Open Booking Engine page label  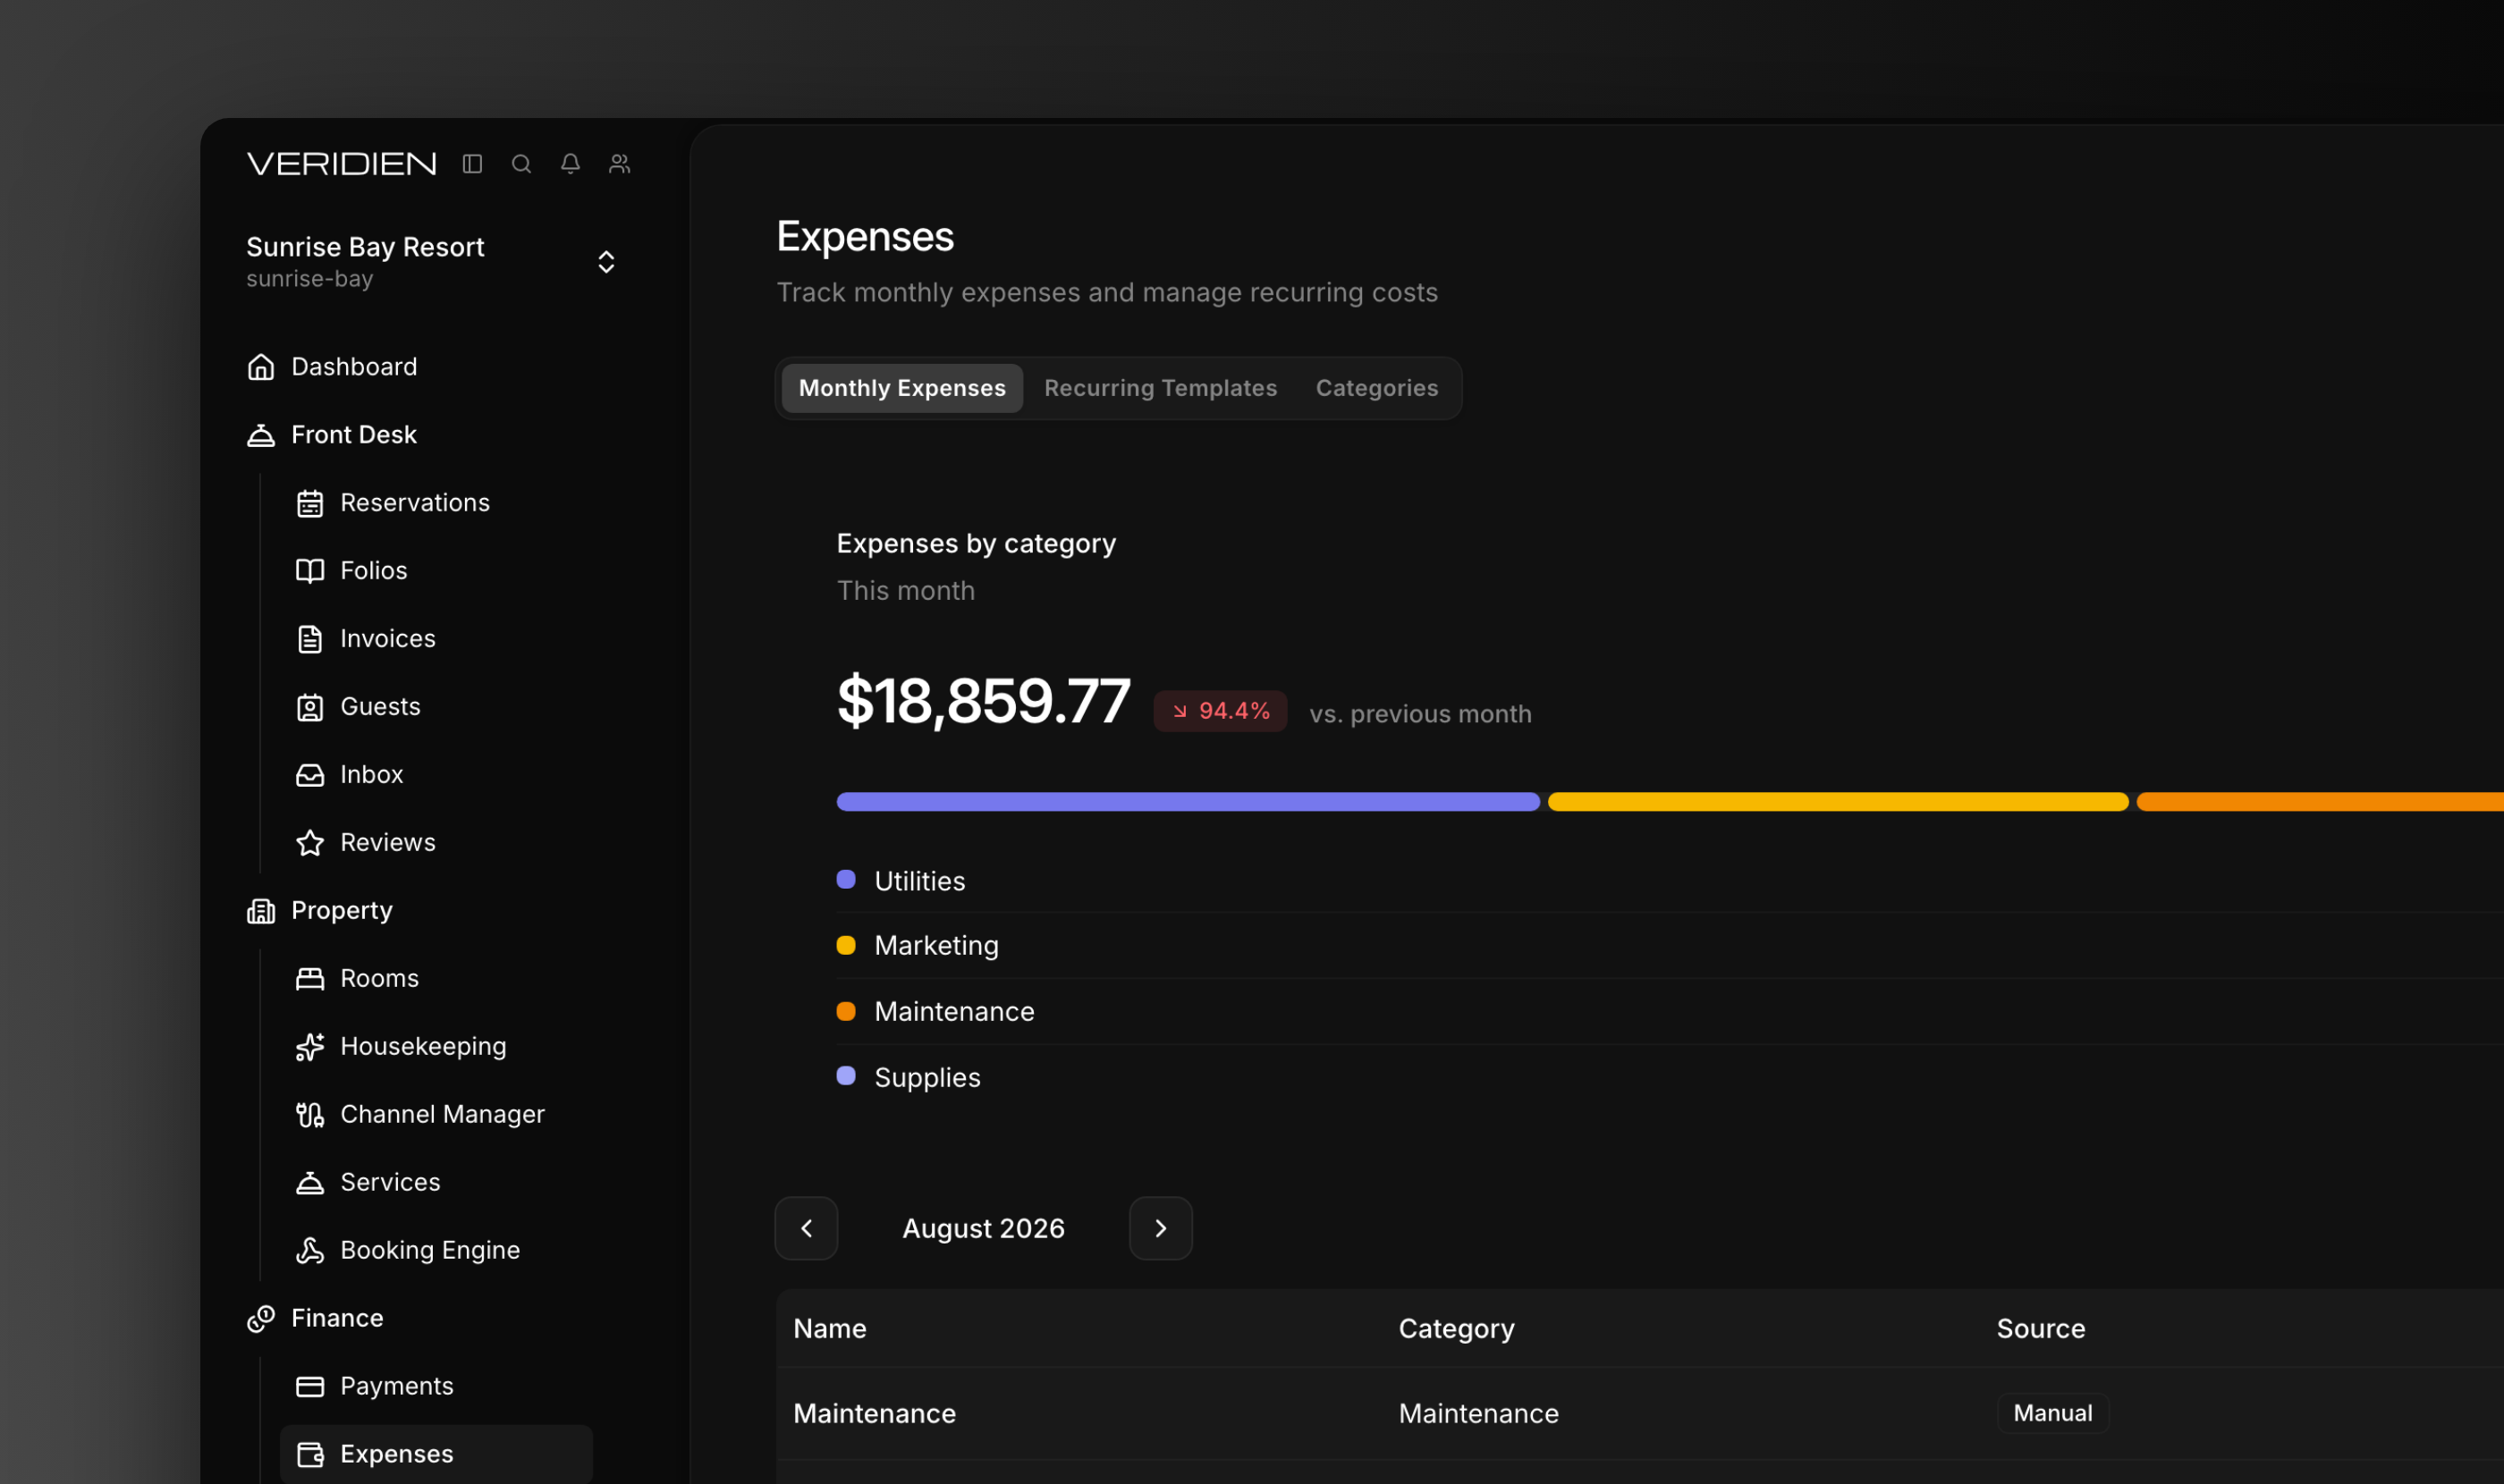coord(430,1251)
